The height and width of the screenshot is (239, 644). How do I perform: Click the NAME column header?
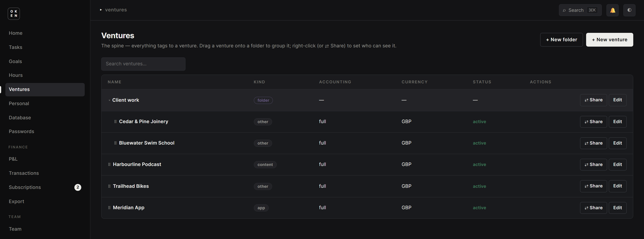coord(114,82)
